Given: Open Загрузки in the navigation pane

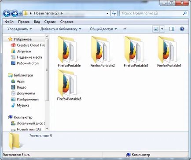Looking at the screenshot, I should coord(24,51).
